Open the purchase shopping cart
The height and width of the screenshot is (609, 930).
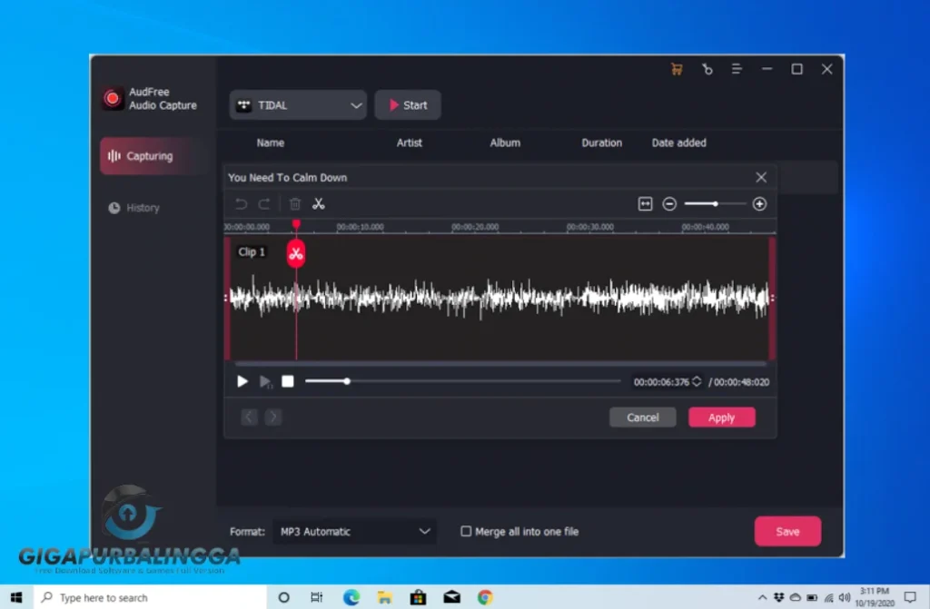[x=676, y=68]
